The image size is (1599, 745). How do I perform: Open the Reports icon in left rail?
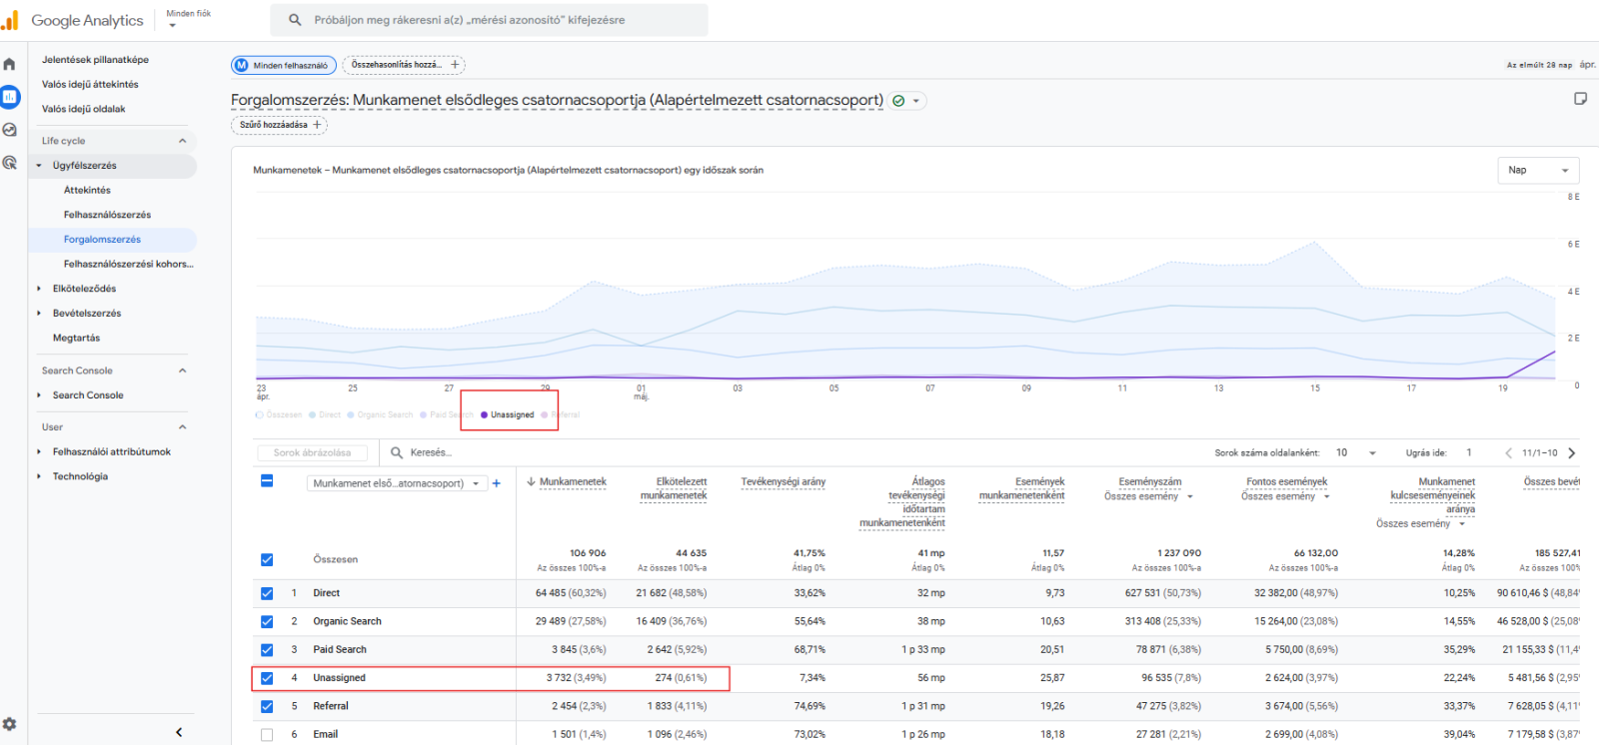coord(9,97)
